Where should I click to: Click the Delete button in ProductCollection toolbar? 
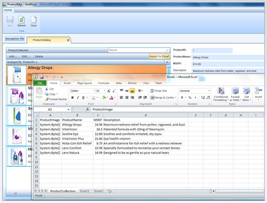[x=39, y=56]
